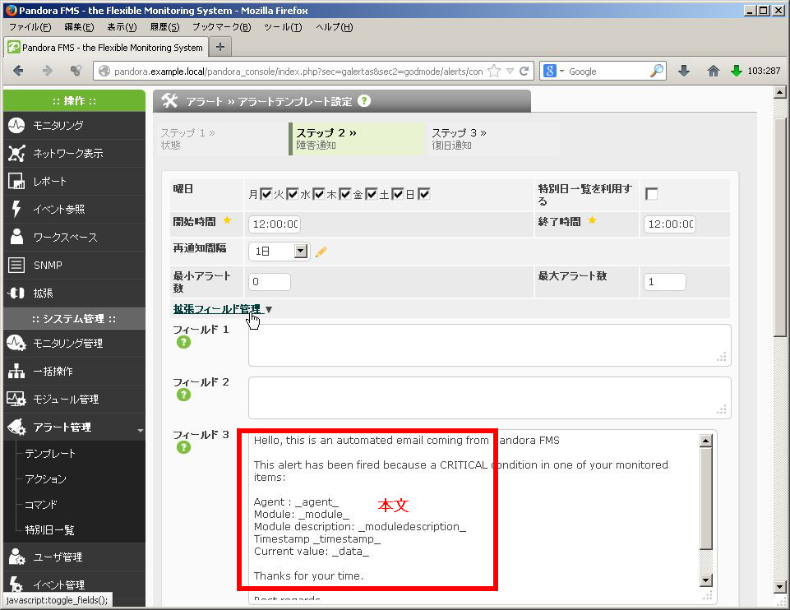Click the green arrow addon icon
Image resolution: width=790 pixels, height=610 pixels.
tap(737, 71)
